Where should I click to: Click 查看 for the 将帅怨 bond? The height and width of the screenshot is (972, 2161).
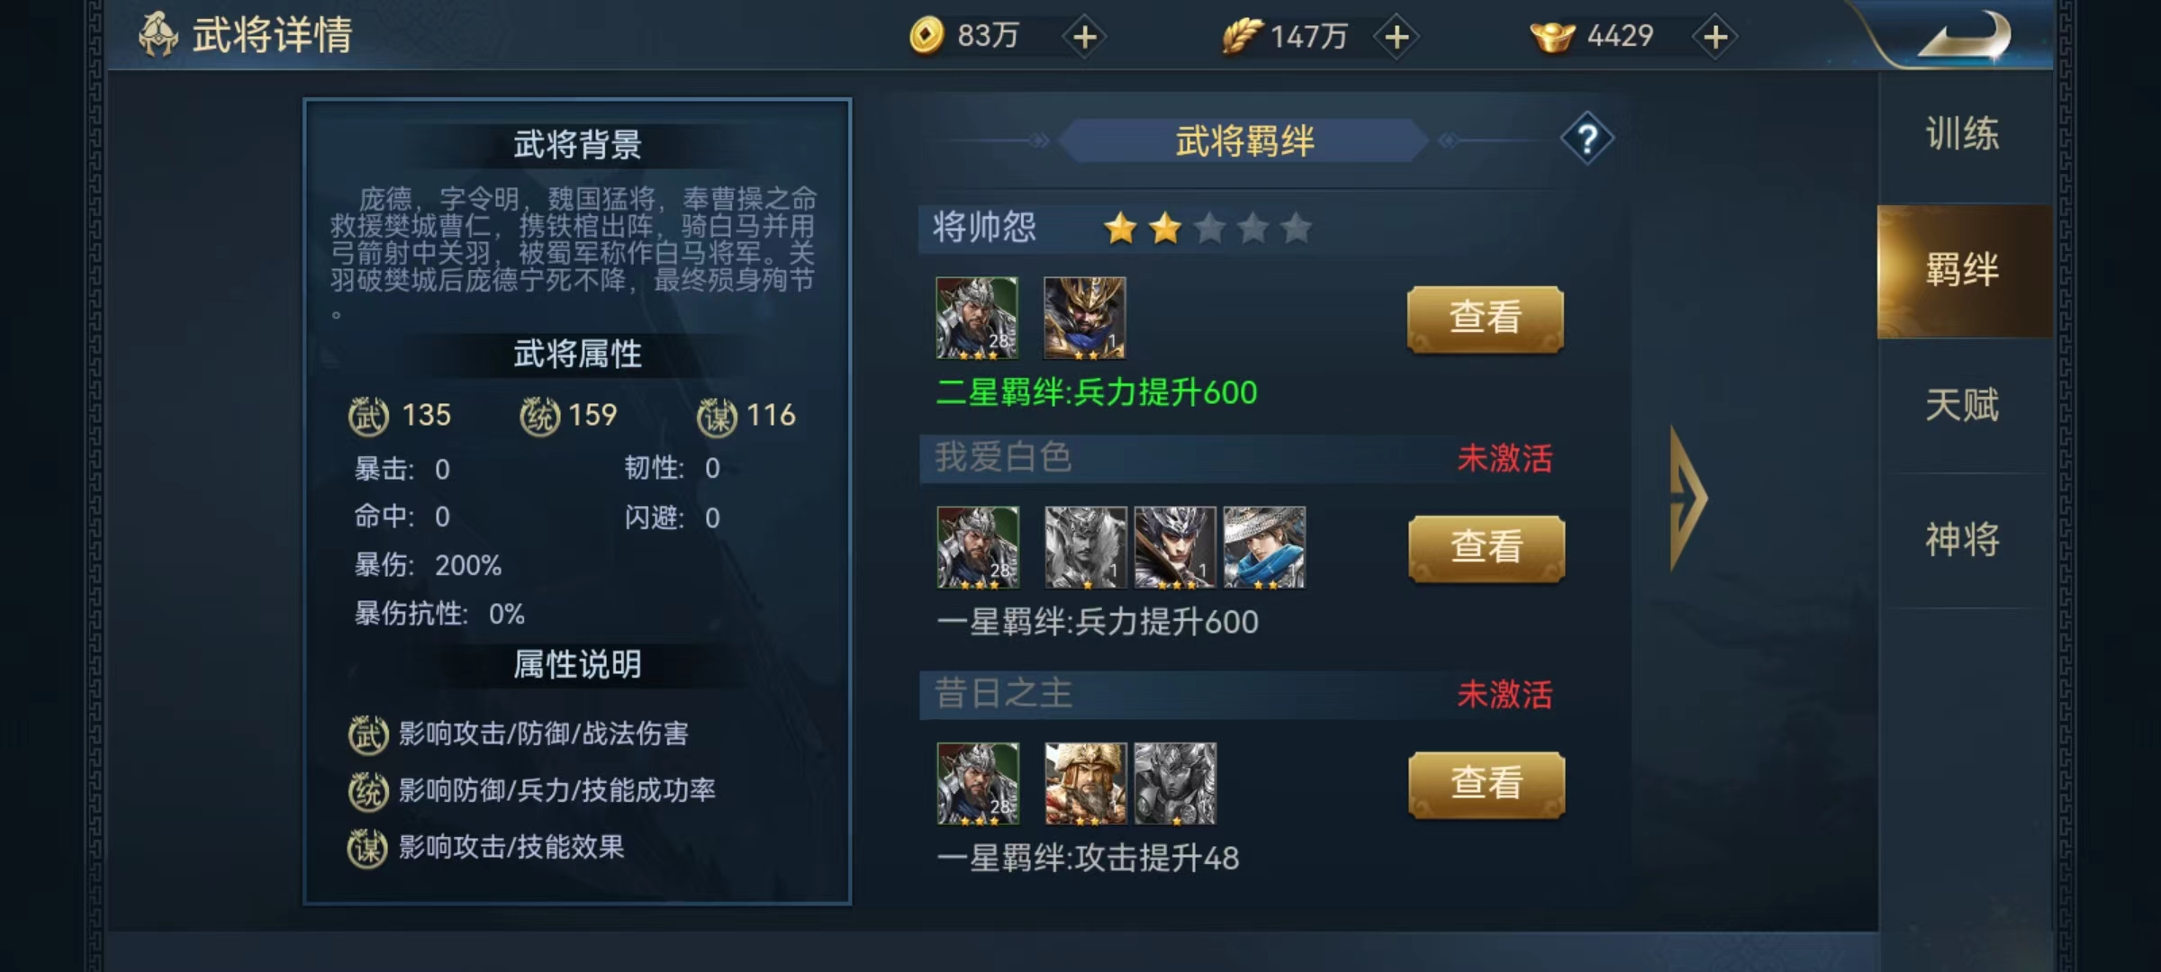point(1486,319)
